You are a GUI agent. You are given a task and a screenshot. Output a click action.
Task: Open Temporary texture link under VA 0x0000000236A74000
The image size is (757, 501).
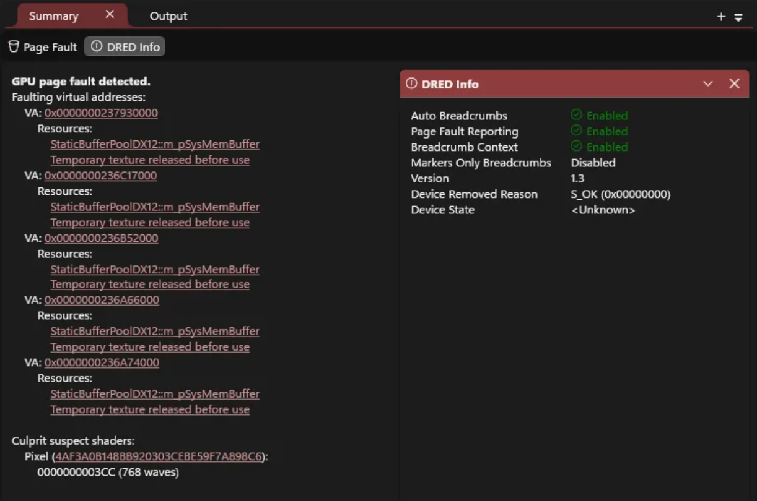click(x=150, y=409)
